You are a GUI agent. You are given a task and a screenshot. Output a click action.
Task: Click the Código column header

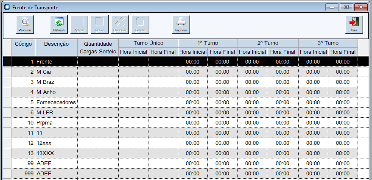(23, 47)
